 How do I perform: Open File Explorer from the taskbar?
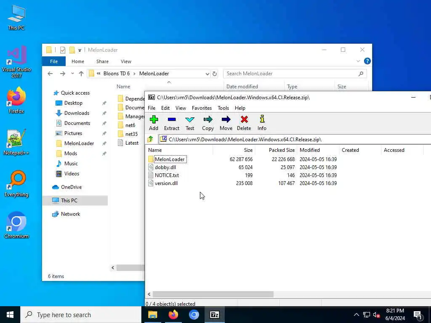(152, 315)
